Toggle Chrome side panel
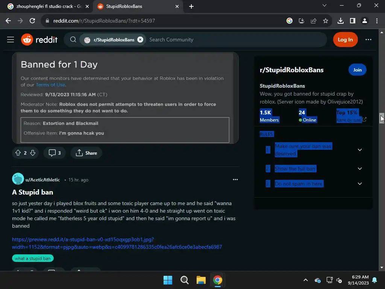Image resolution: width=385 pixels, height=289 pixels. [353, 21]
